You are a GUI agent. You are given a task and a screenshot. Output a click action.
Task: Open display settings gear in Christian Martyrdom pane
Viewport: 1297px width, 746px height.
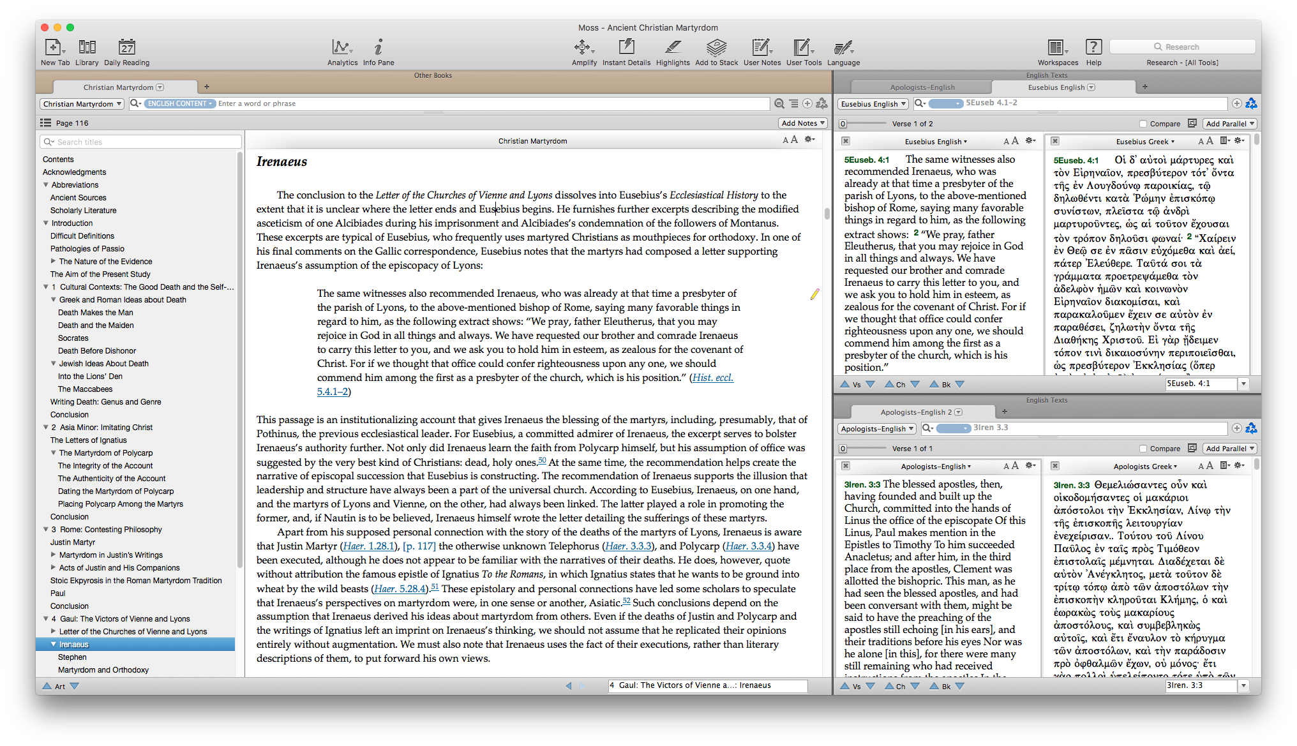809,140
